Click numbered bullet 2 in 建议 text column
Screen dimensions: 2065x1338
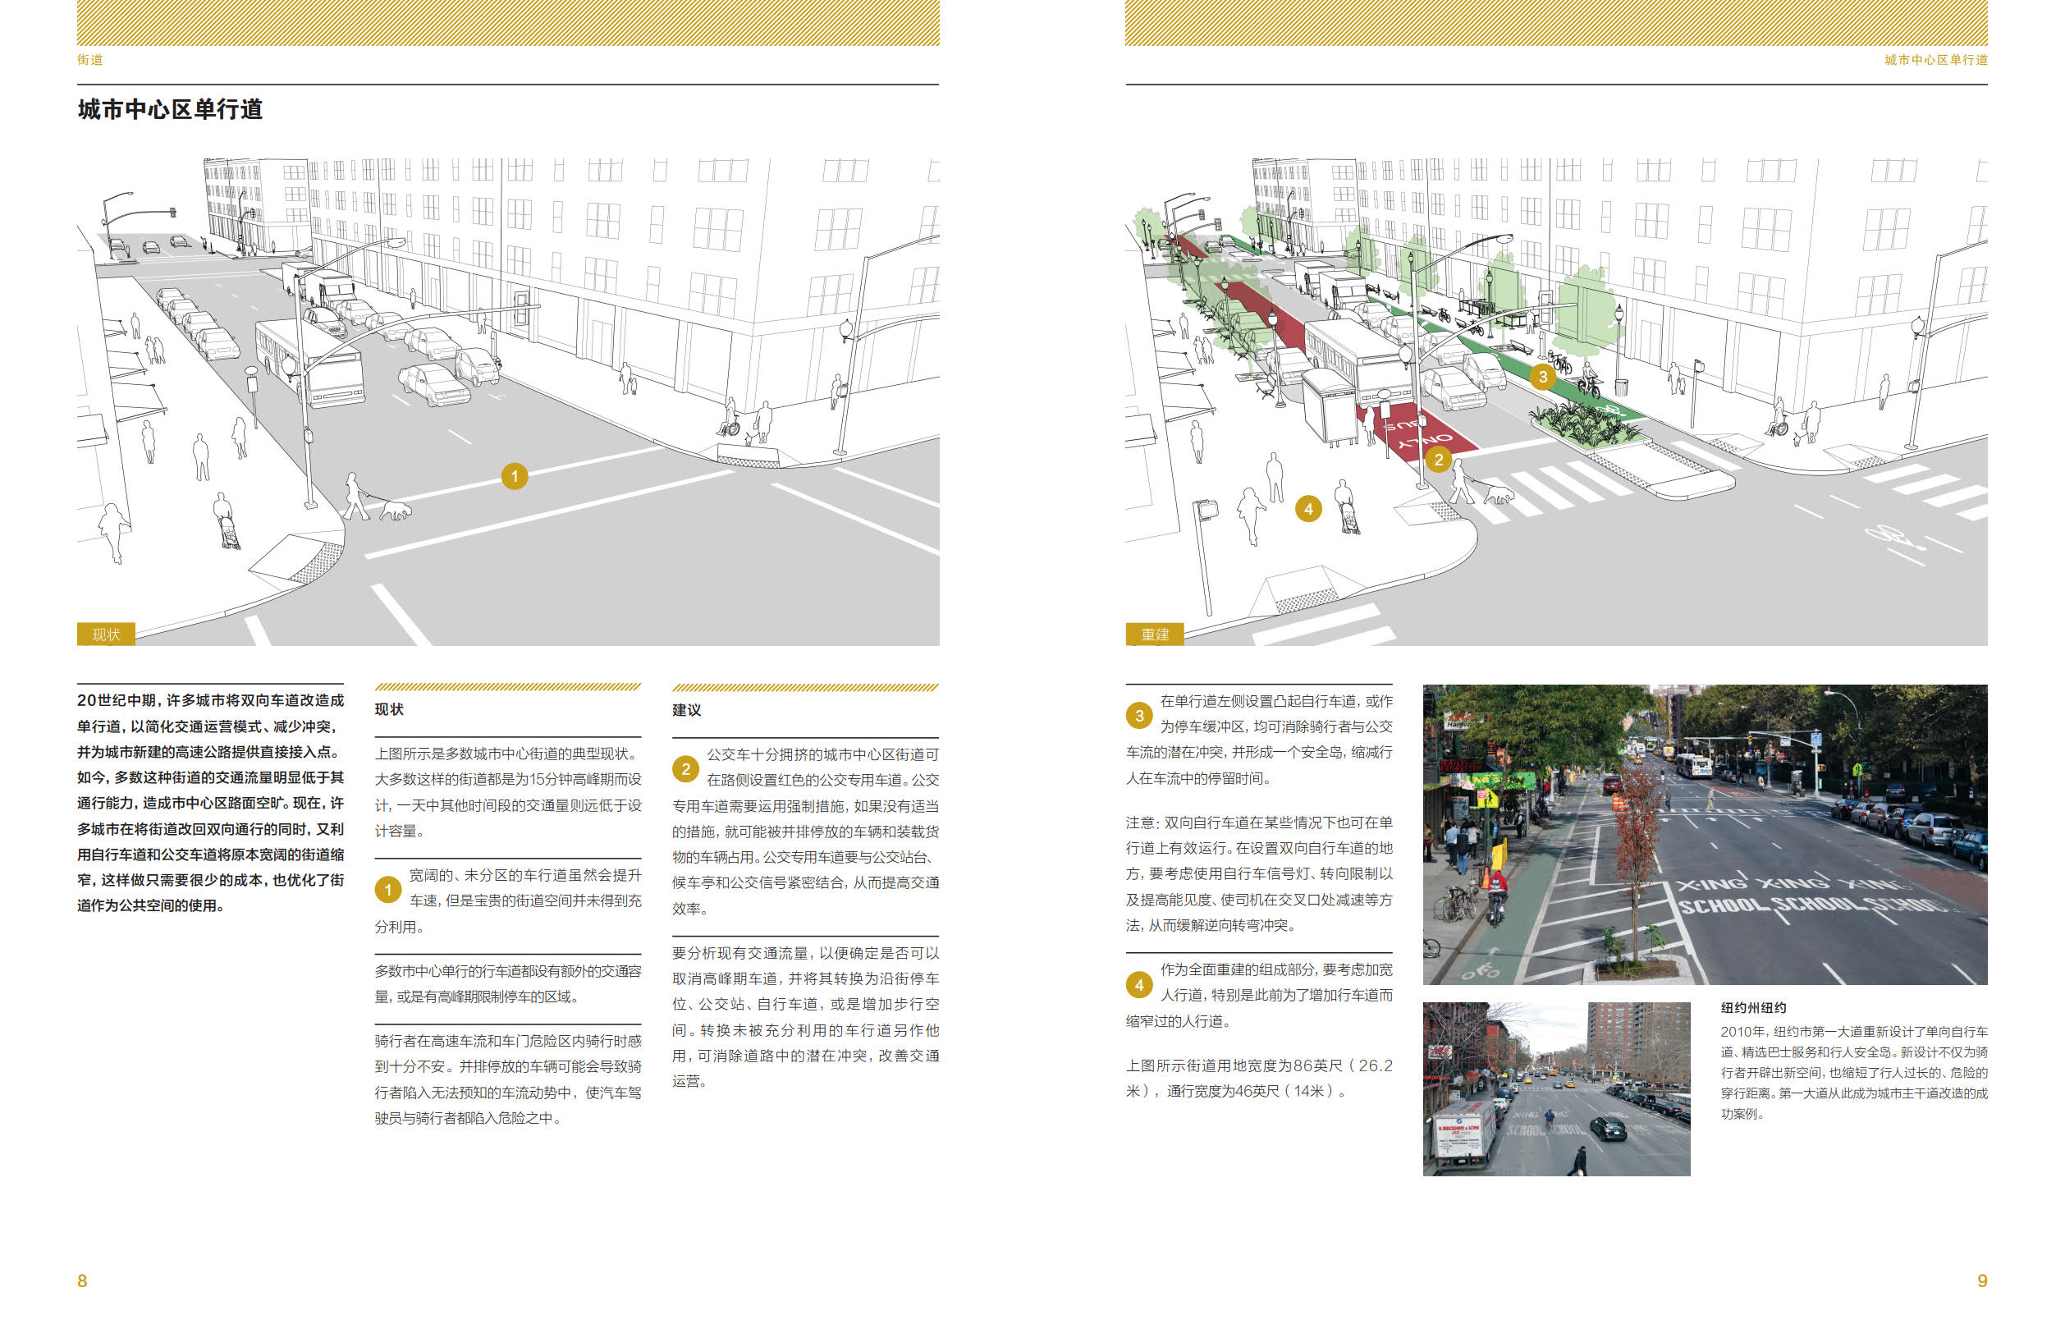coord(685,769)
